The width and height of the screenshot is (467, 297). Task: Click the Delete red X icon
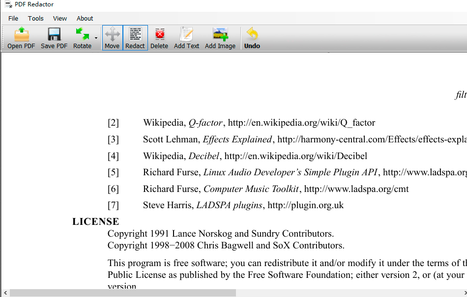tap(160, 34)
